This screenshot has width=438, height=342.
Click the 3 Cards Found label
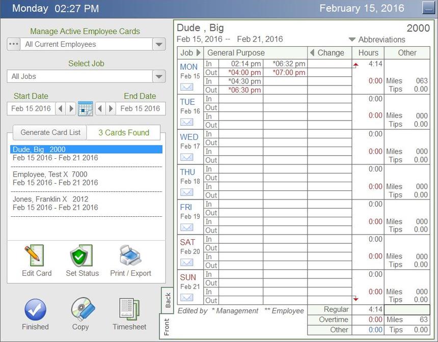pos(124,132)
